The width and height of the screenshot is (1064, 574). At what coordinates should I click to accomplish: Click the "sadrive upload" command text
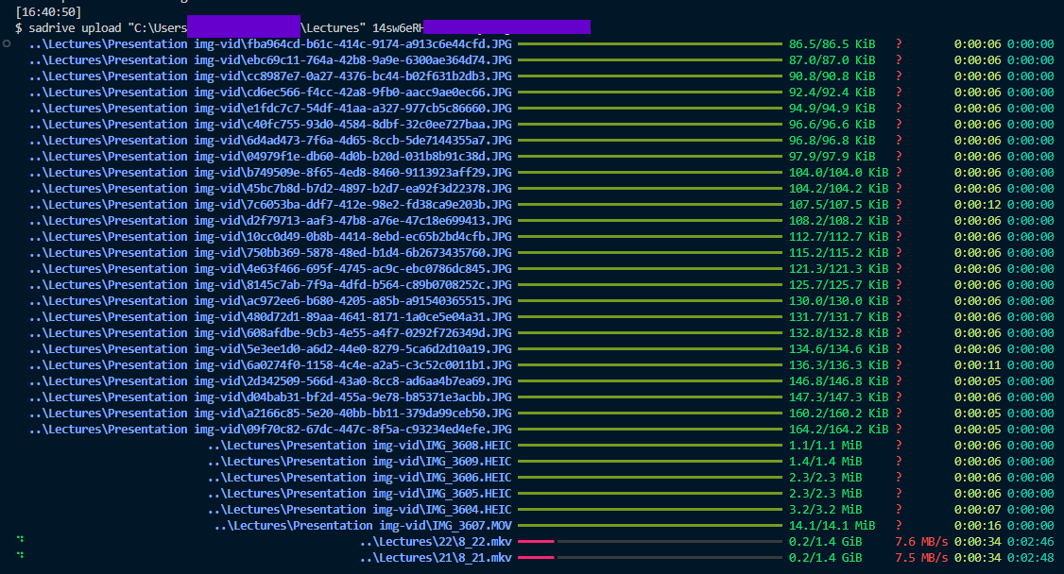[x=75, y=27]
